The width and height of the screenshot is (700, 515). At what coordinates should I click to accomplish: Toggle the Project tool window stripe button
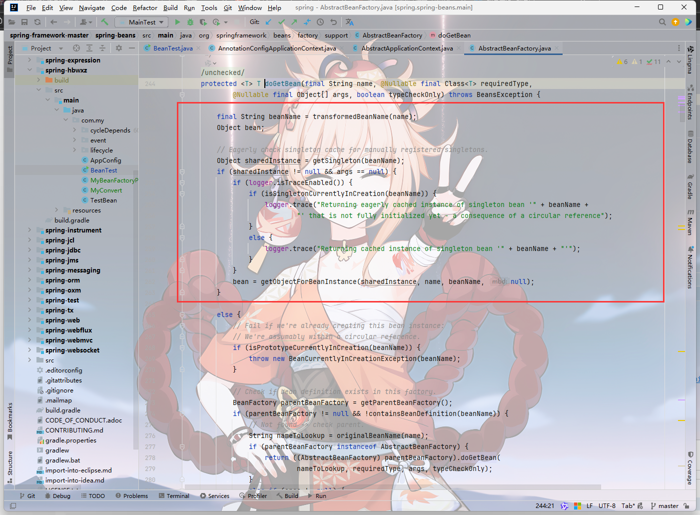[x=9, y=59]
